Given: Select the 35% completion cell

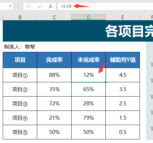Looking at the screenshot, I should (54, 89).
